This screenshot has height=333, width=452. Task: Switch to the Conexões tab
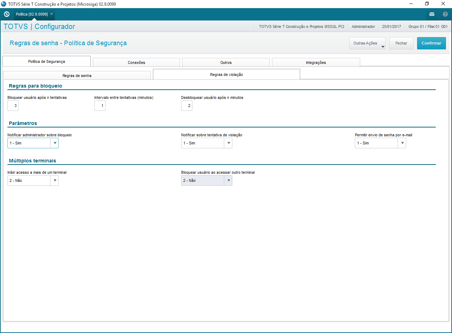tap(136, 63)
